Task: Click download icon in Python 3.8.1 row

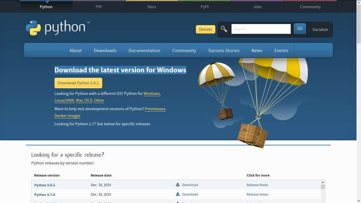Action: coord(177,185)
